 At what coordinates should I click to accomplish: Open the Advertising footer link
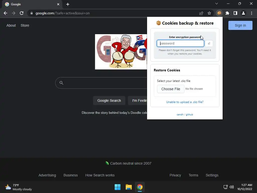tap(47, 175)
